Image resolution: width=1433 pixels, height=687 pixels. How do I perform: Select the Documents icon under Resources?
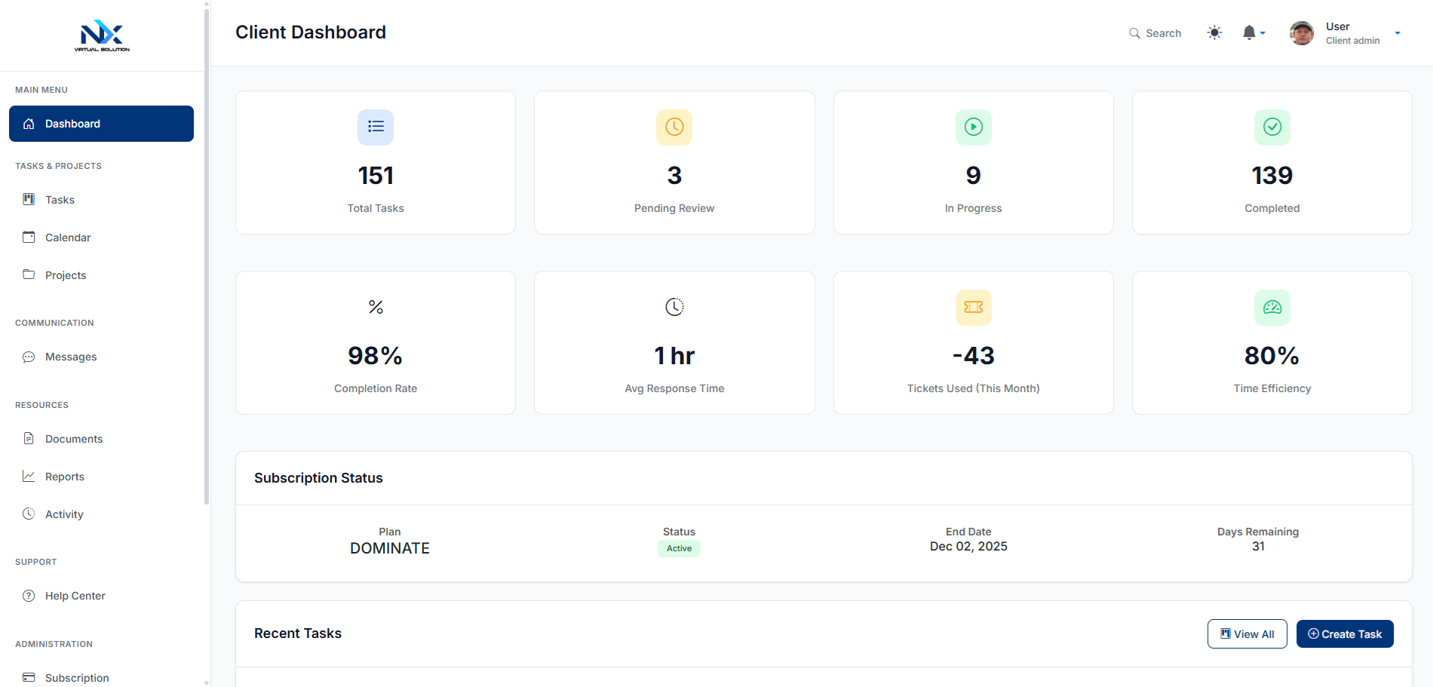tap(29, 438)
